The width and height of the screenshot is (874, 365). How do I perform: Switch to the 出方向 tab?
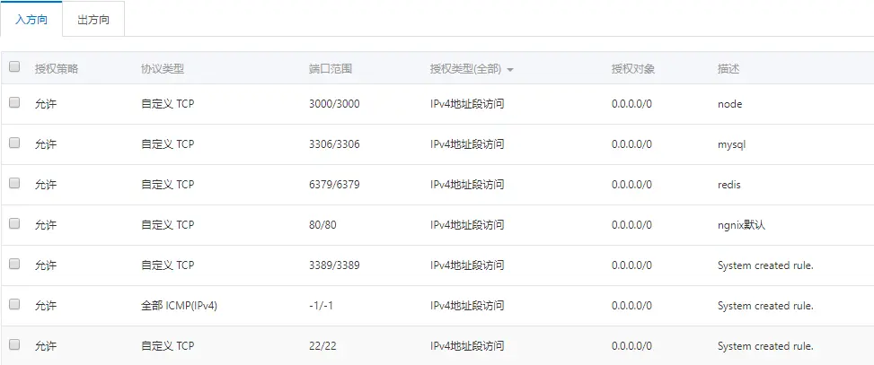pos(93,20)
